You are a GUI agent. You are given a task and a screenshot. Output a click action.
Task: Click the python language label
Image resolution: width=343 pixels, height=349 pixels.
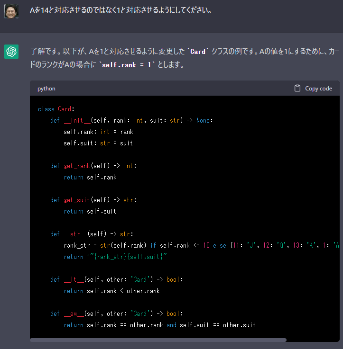(x=46, y=89)
